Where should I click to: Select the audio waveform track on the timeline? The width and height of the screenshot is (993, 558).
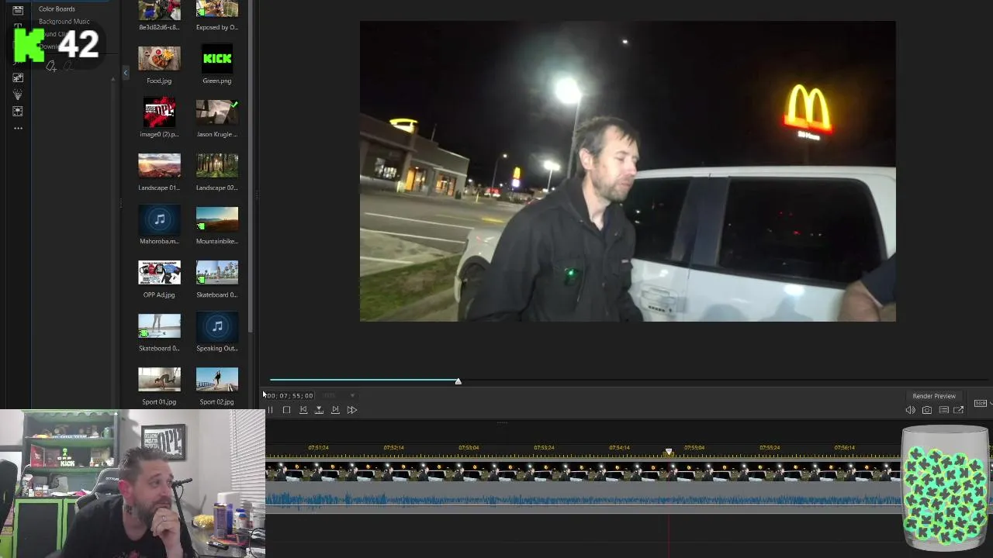click(583, 499)
